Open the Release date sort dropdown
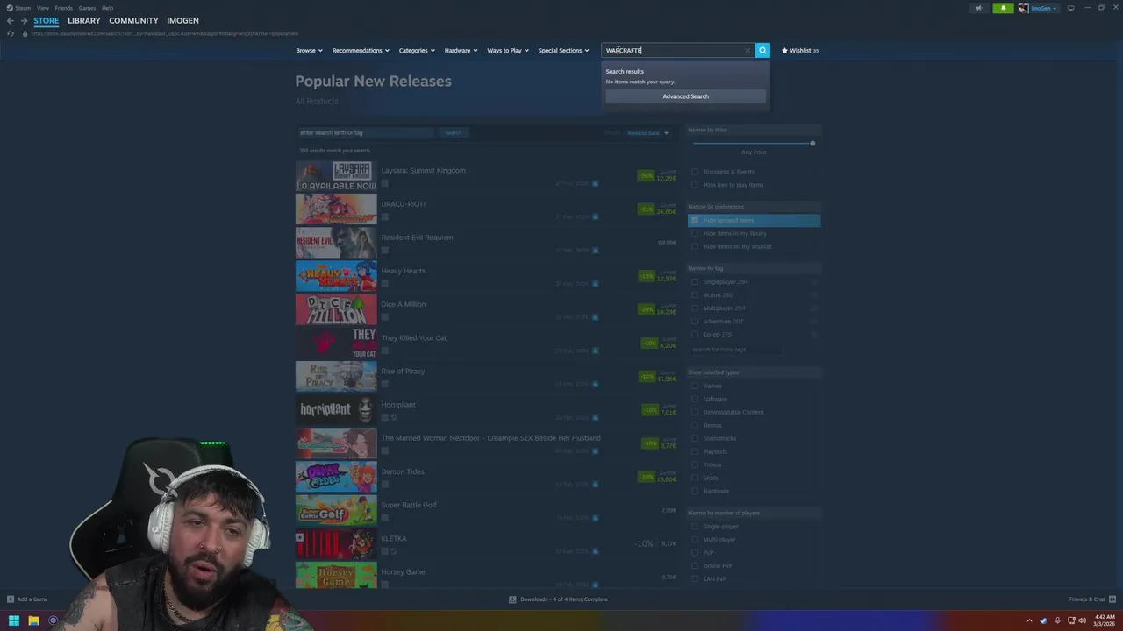The height and width of the screenshot is (631, 1123). point(647,132)
